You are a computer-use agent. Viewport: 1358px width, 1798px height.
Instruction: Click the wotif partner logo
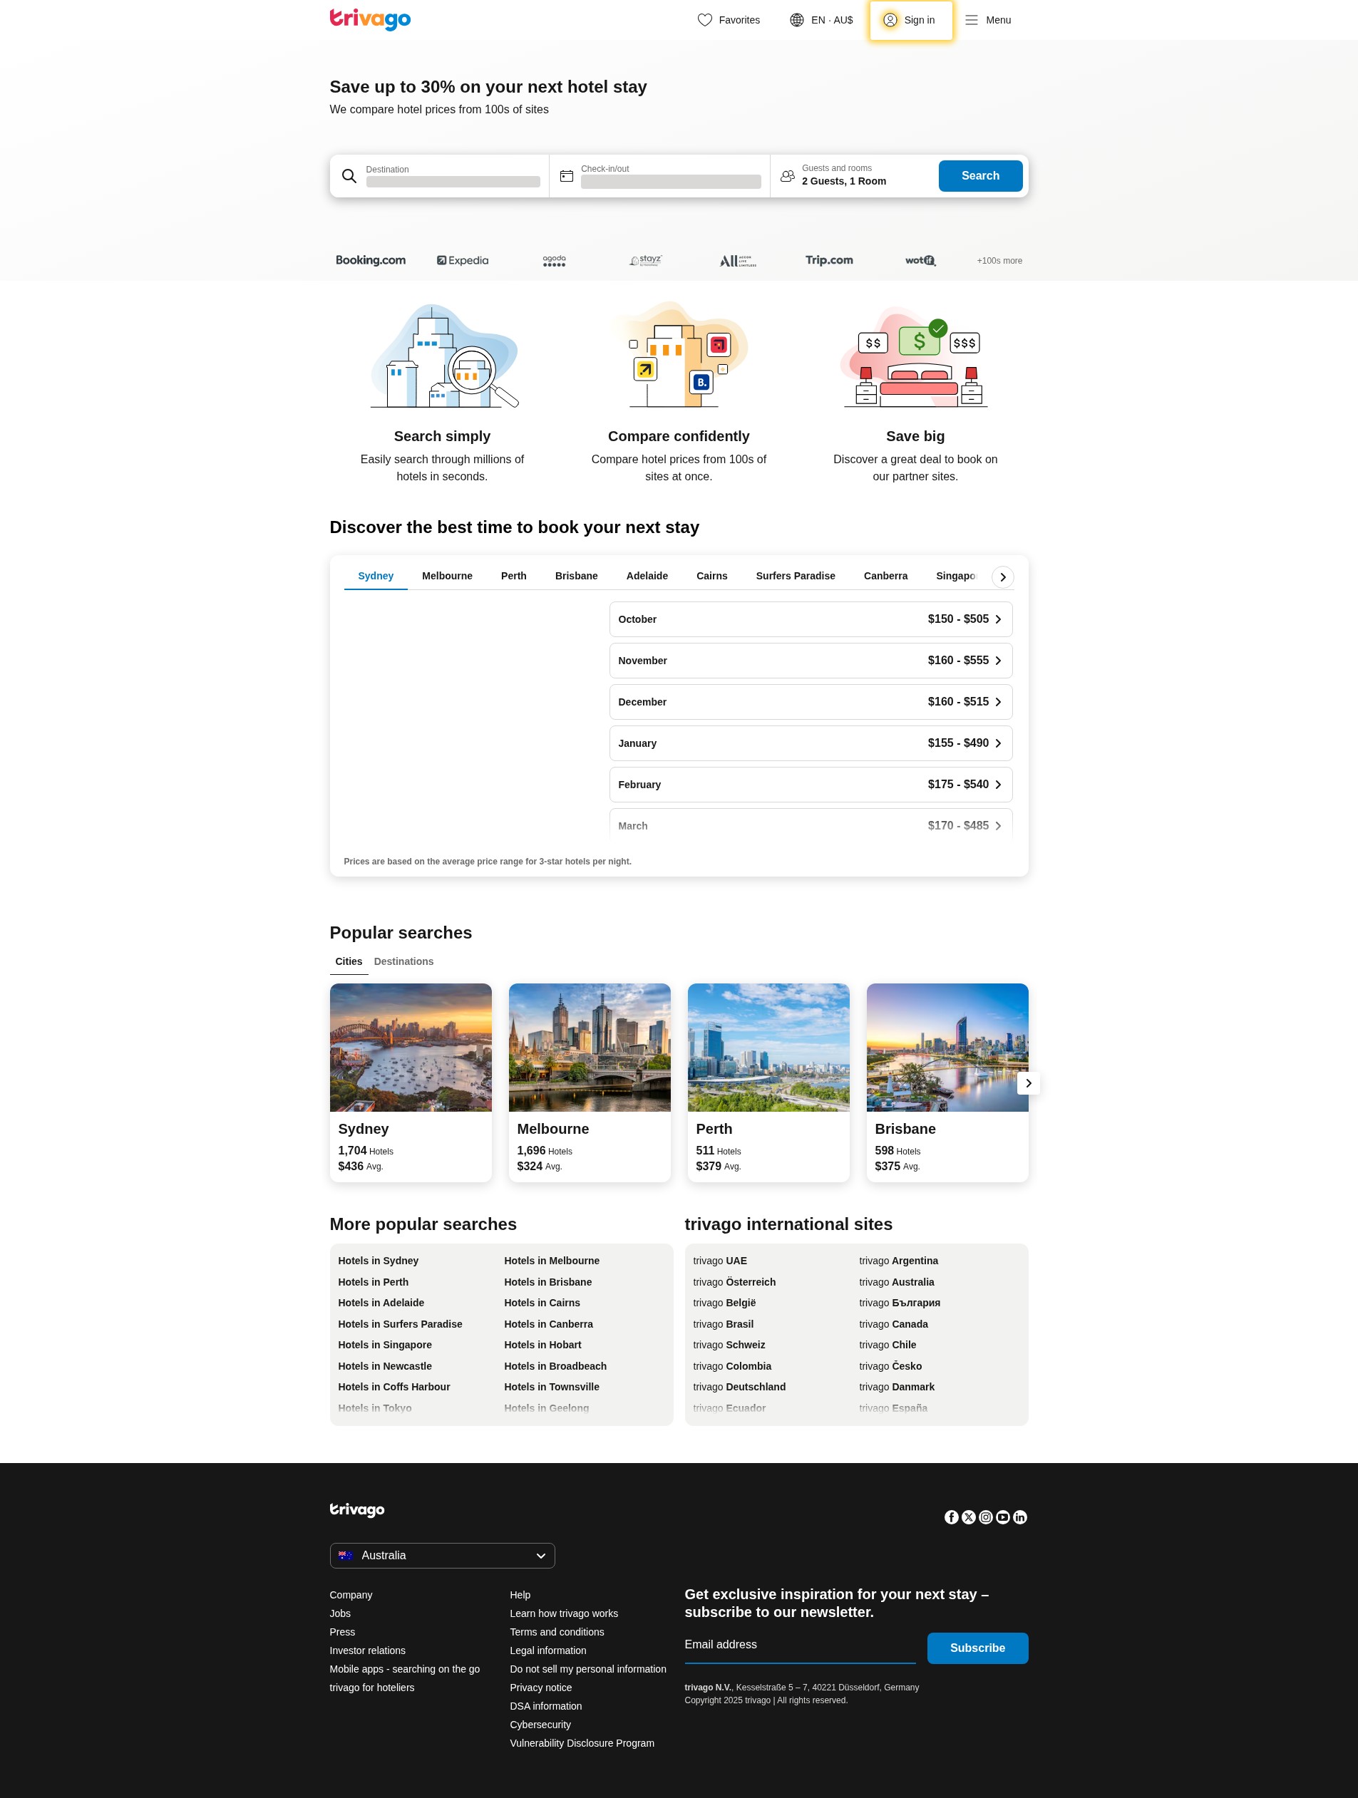(920, 260)
